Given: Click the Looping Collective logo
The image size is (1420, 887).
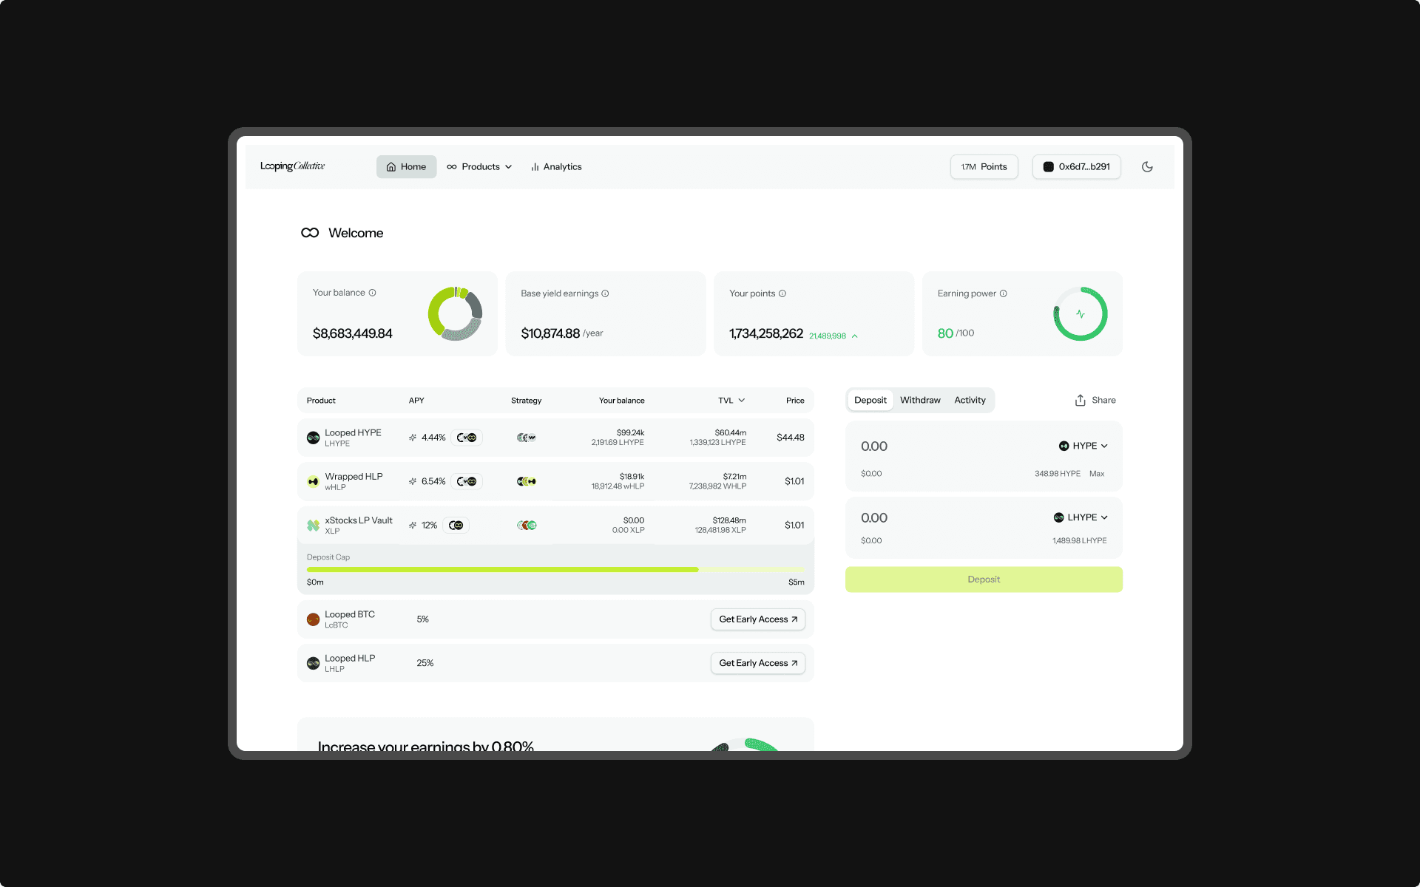Looking at the screenshot, I should pos(293,166).
